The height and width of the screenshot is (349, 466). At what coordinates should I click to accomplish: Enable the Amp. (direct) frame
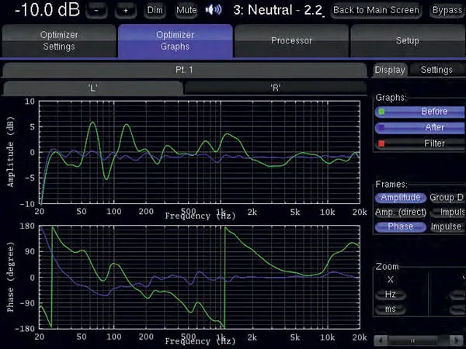tap(401, 213)
